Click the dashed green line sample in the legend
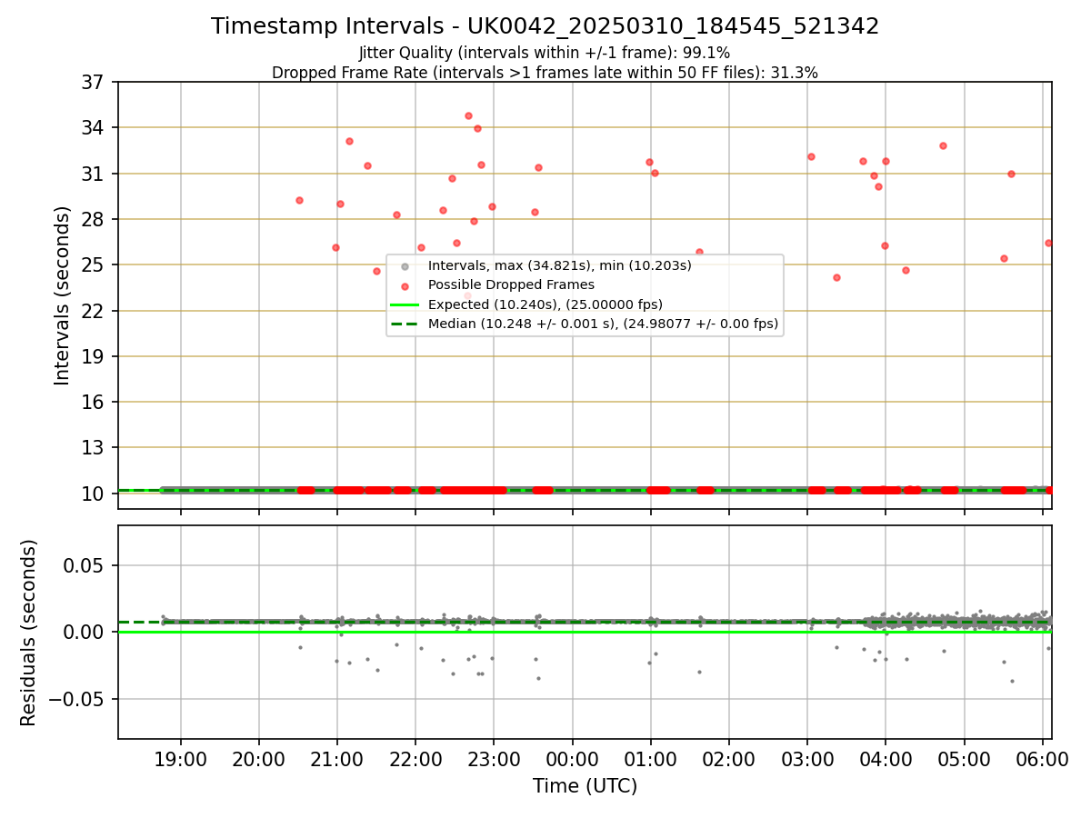1091x818 pixels. [405, 324]
